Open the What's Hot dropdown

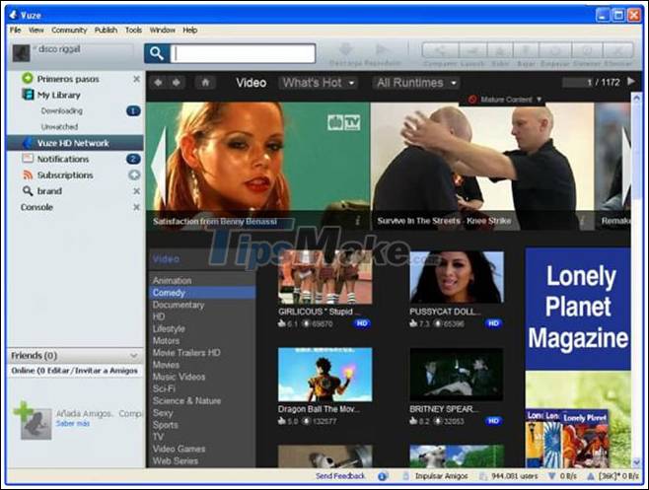(x=318, y=83)
